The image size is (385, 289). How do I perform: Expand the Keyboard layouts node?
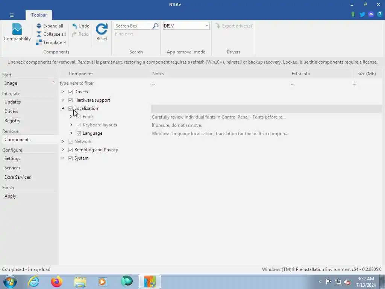(x=71, y=125)
